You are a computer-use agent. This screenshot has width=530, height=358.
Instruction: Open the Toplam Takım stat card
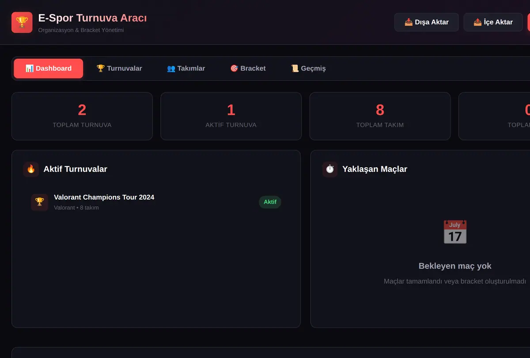point(380,116)
